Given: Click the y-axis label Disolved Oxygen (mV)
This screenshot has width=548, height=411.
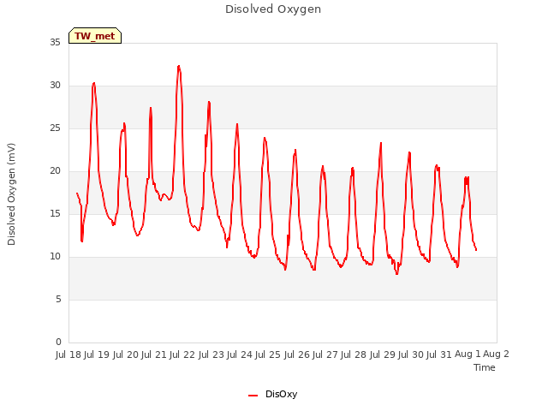Looking at the screenshot, I should 11,194.
